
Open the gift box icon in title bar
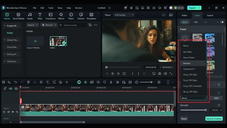[125, 8]
